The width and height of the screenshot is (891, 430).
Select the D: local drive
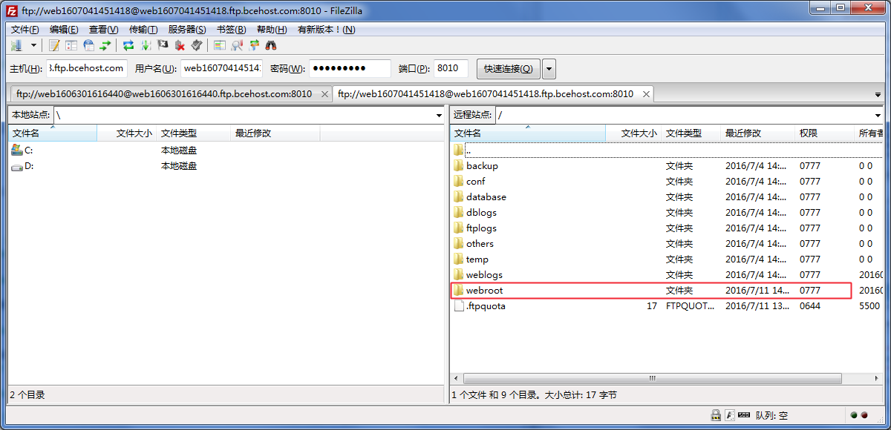pyautogui.click(x=22, y=166)
